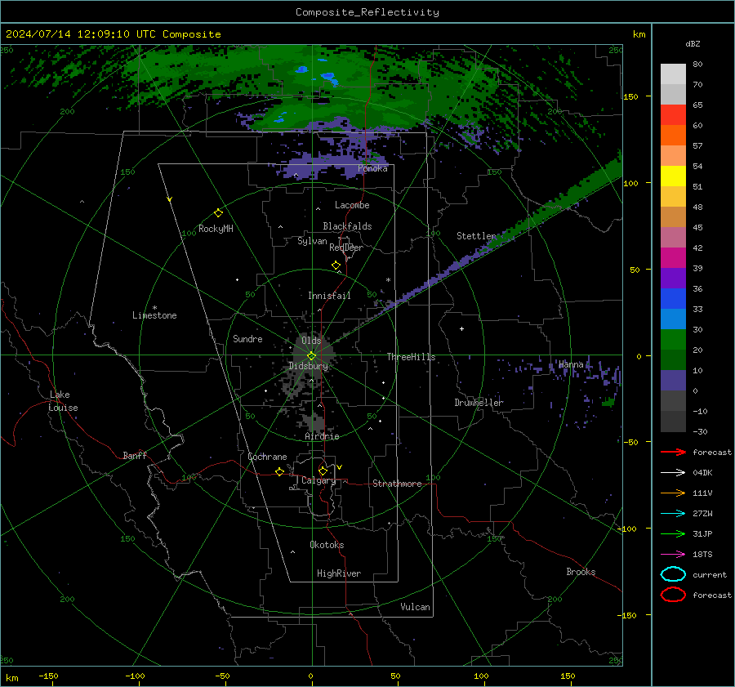Click the dBZ legend header
The width and height of the screenshot is (735, 687).
(x=693, y=44)
